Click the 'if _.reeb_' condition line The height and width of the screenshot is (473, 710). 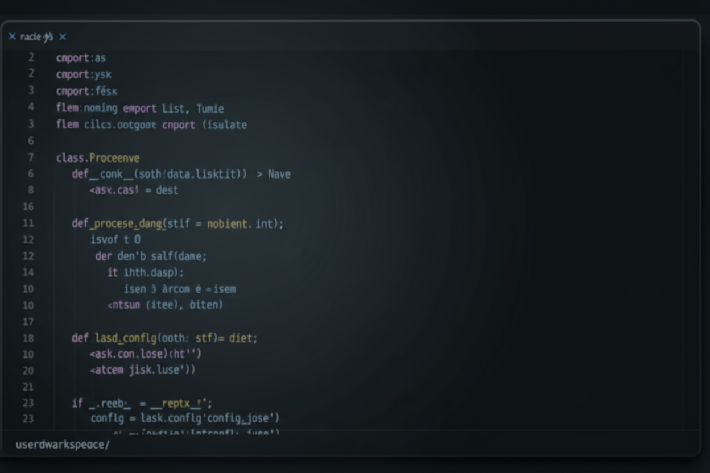coord(142,404)
